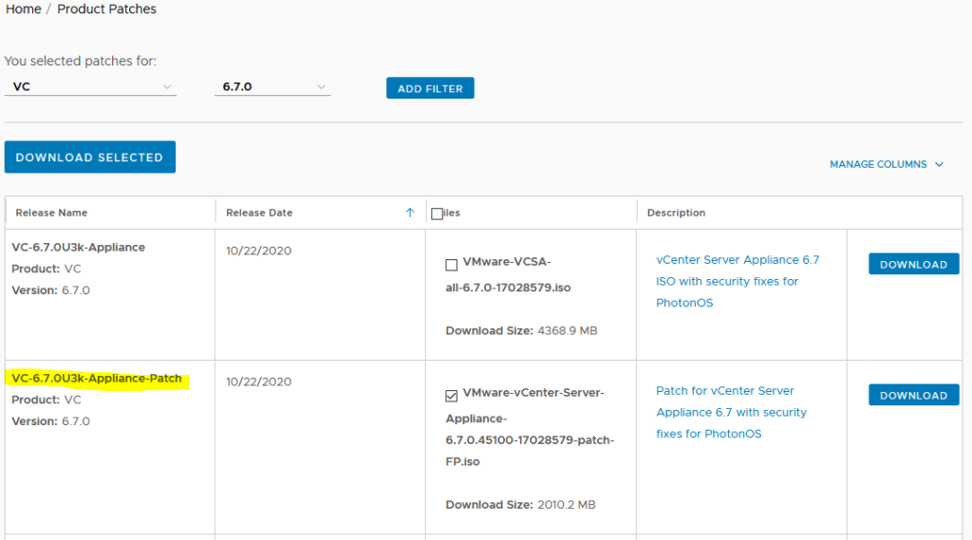Click the VC-6.7.0U3k-Appliance release name
Image resolution: width=972 pixels, height=540 pixels.
79,248
